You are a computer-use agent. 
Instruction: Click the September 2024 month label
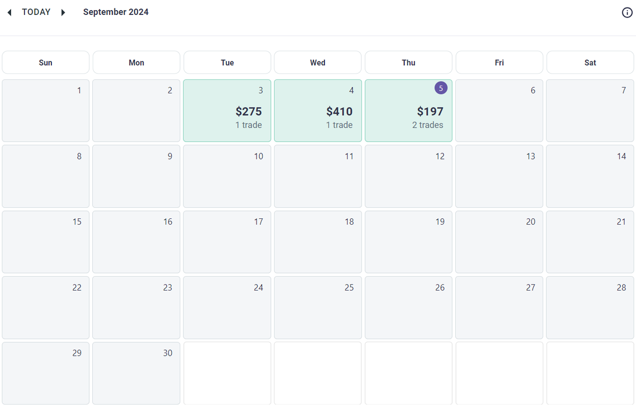pyautogui.click(x=116, y=12)
